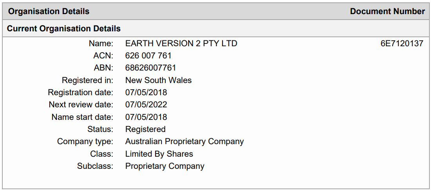
Task: Click Australian Proprietary Company text
Action: click(x=185, y=141)
